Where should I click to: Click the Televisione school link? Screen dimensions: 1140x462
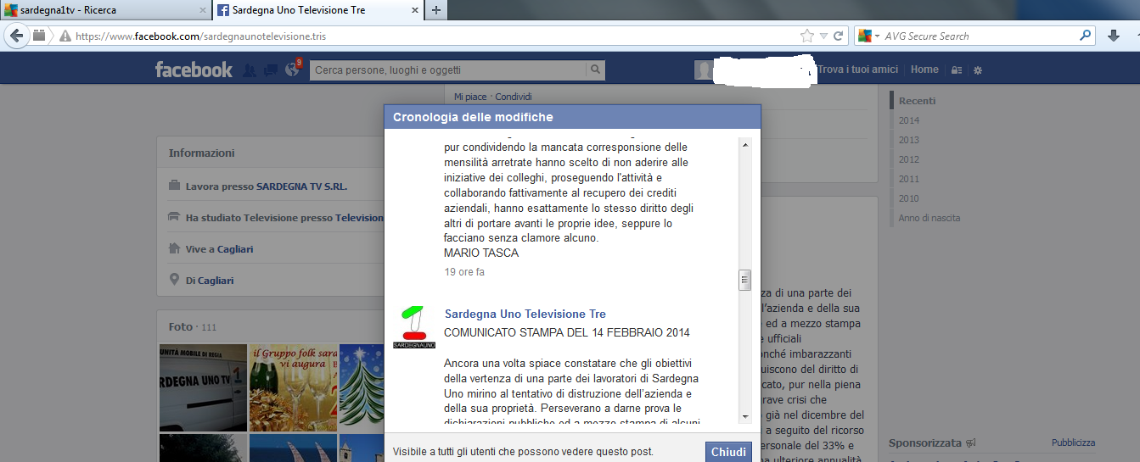click(x=360, y=218)
